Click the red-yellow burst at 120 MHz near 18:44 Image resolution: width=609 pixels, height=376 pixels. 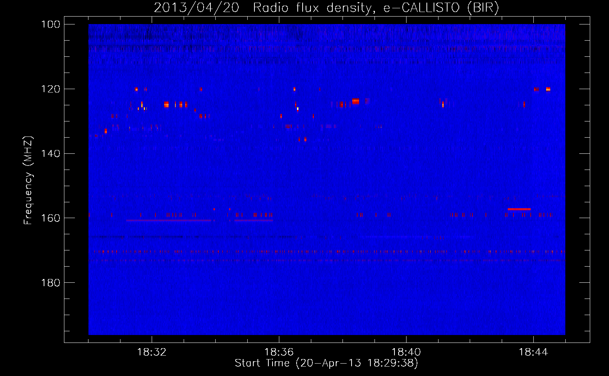[548, 89]
